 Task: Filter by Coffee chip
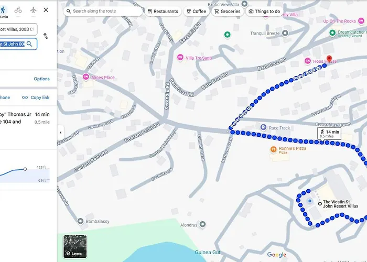pos(196,11)
